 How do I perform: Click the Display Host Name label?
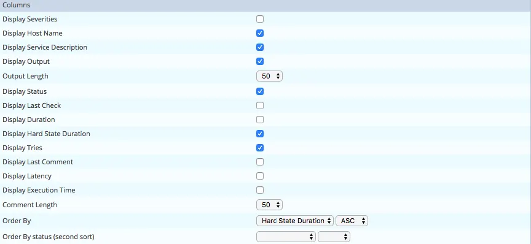(33, 34)
